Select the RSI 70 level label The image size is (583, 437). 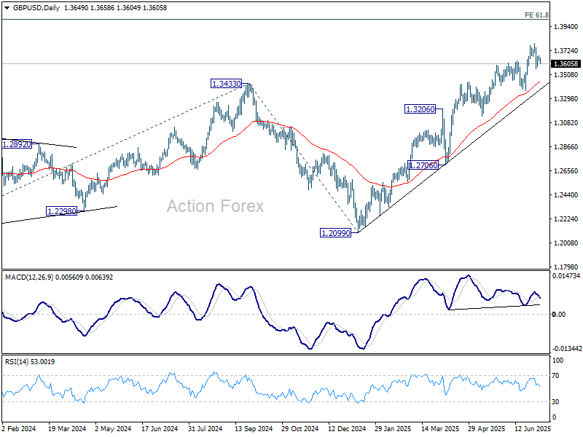click(555, 376)
